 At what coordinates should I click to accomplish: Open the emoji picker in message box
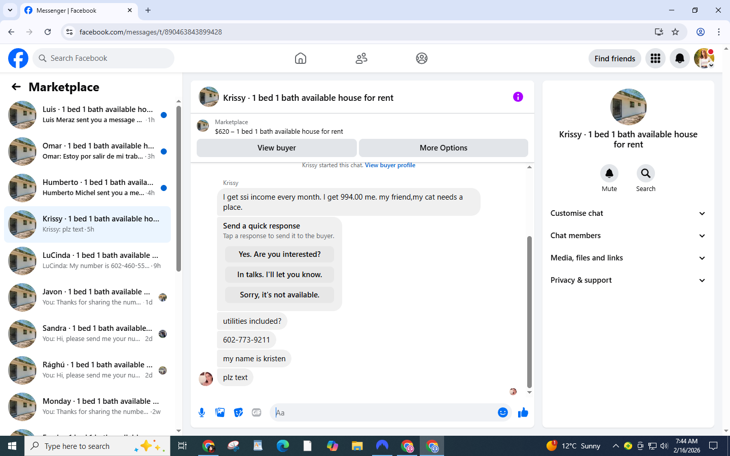503,412
